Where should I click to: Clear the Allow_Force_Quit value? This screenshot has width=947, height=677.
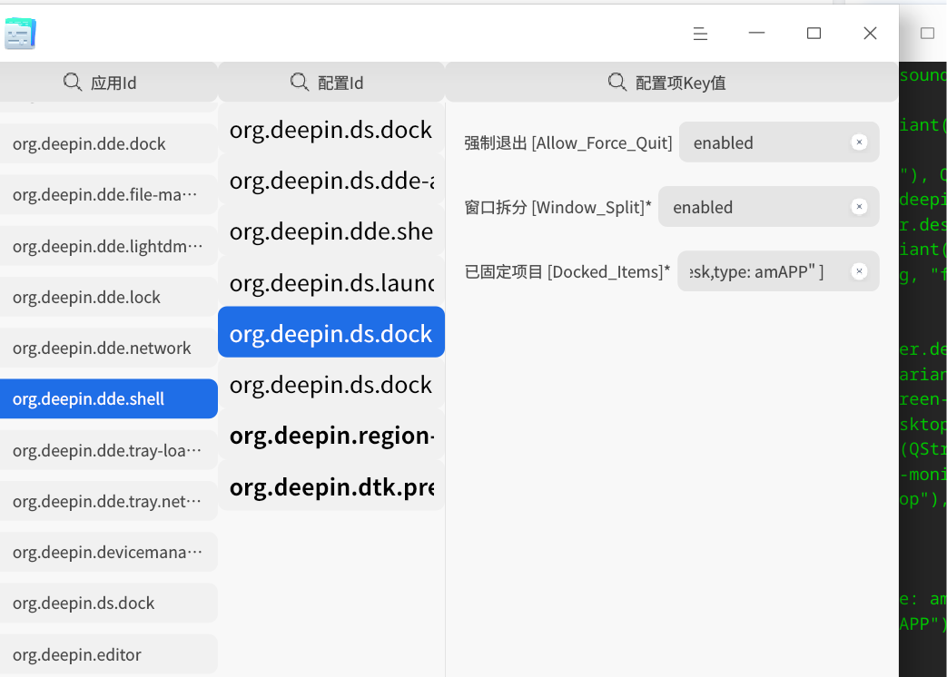859,142
